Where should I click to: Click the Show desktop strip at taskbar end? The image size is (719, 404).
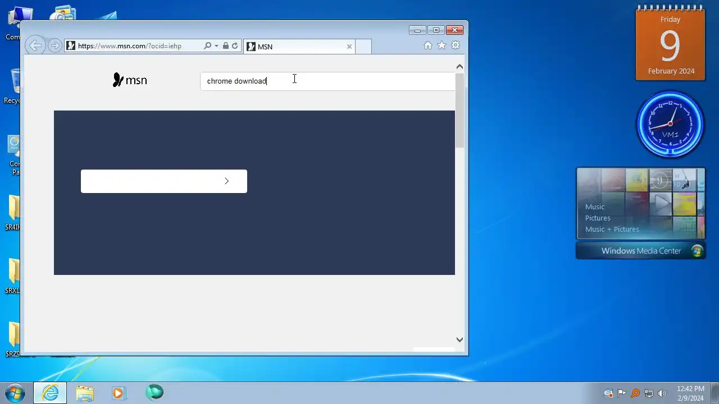(x=715, y=393)
